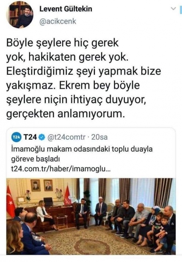182x262 pixels.
Task: Click tweet line 'gerçekten anlamıyorum.'
Action: (x=65, y=114)
